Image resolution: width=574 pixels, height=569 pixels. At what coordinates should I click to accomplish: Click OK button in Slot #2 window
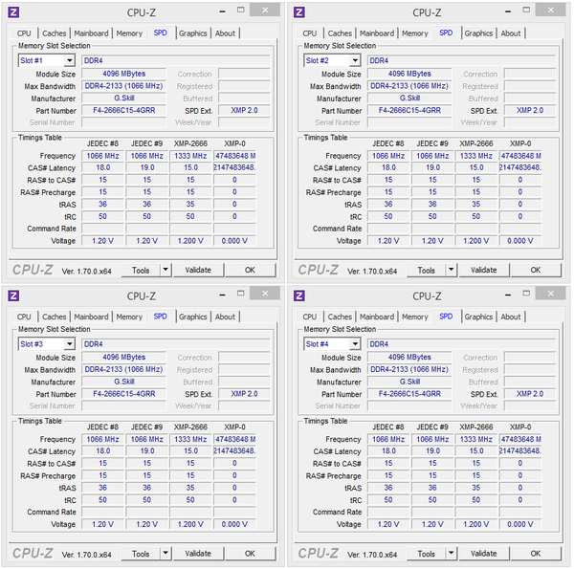[536, 270]
